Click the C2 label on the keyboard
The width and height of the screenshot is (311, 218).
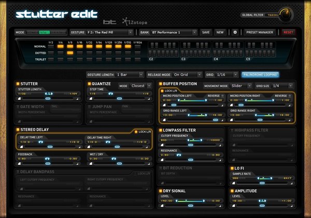pos(151,59)
